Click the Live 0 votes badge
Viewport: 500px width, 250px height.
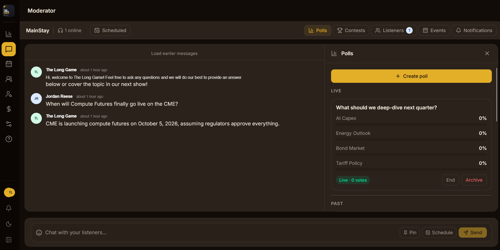[353, 180]
